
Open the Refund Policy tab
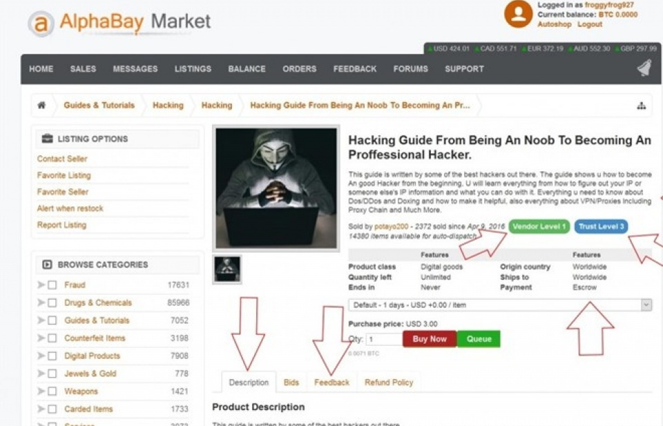pos(389,383)
